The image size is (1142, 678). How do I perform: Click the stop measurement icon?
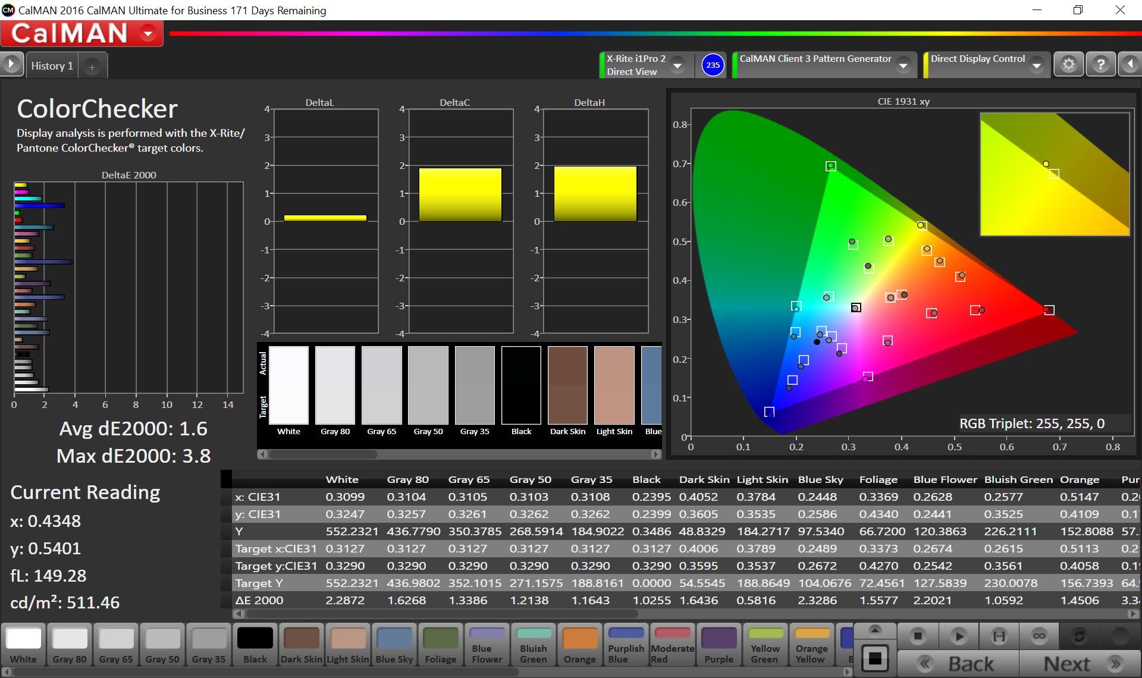[x=918, y=636]
